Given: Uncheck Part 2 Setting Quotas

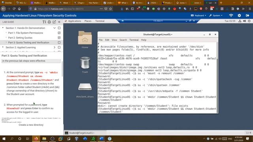Looking at the screenshot, I should 59,38.
